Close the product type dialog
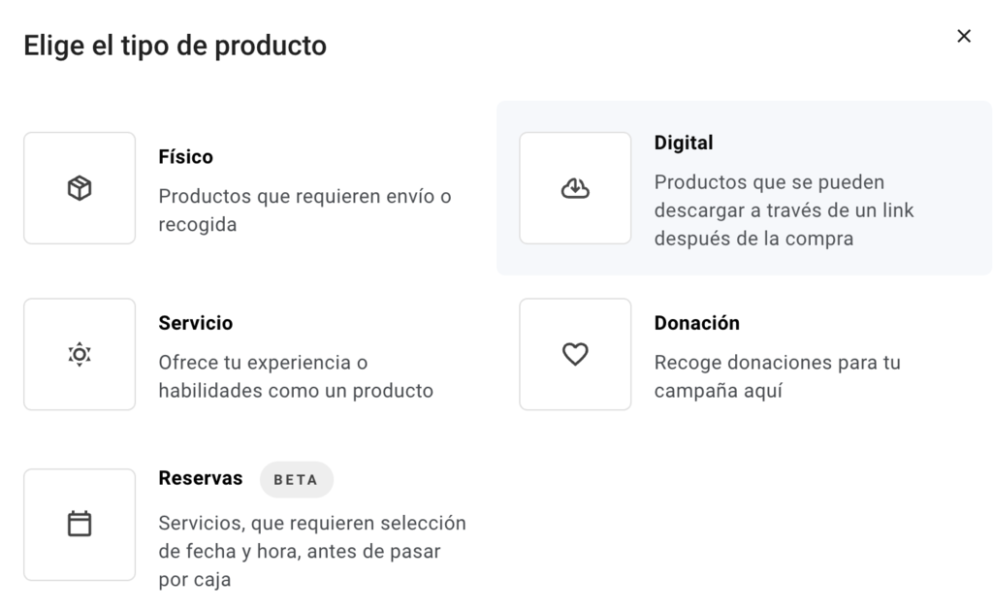This screenshot has width=993, height=610. (964, 36)
